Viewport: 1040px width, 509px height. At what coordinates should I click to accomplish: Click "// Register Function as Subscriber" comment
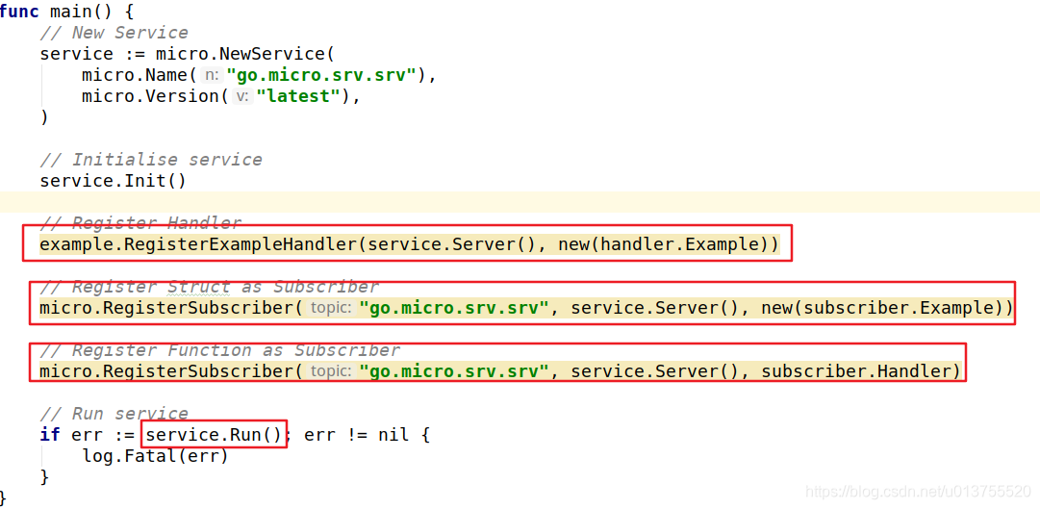[x=219, y=350]
